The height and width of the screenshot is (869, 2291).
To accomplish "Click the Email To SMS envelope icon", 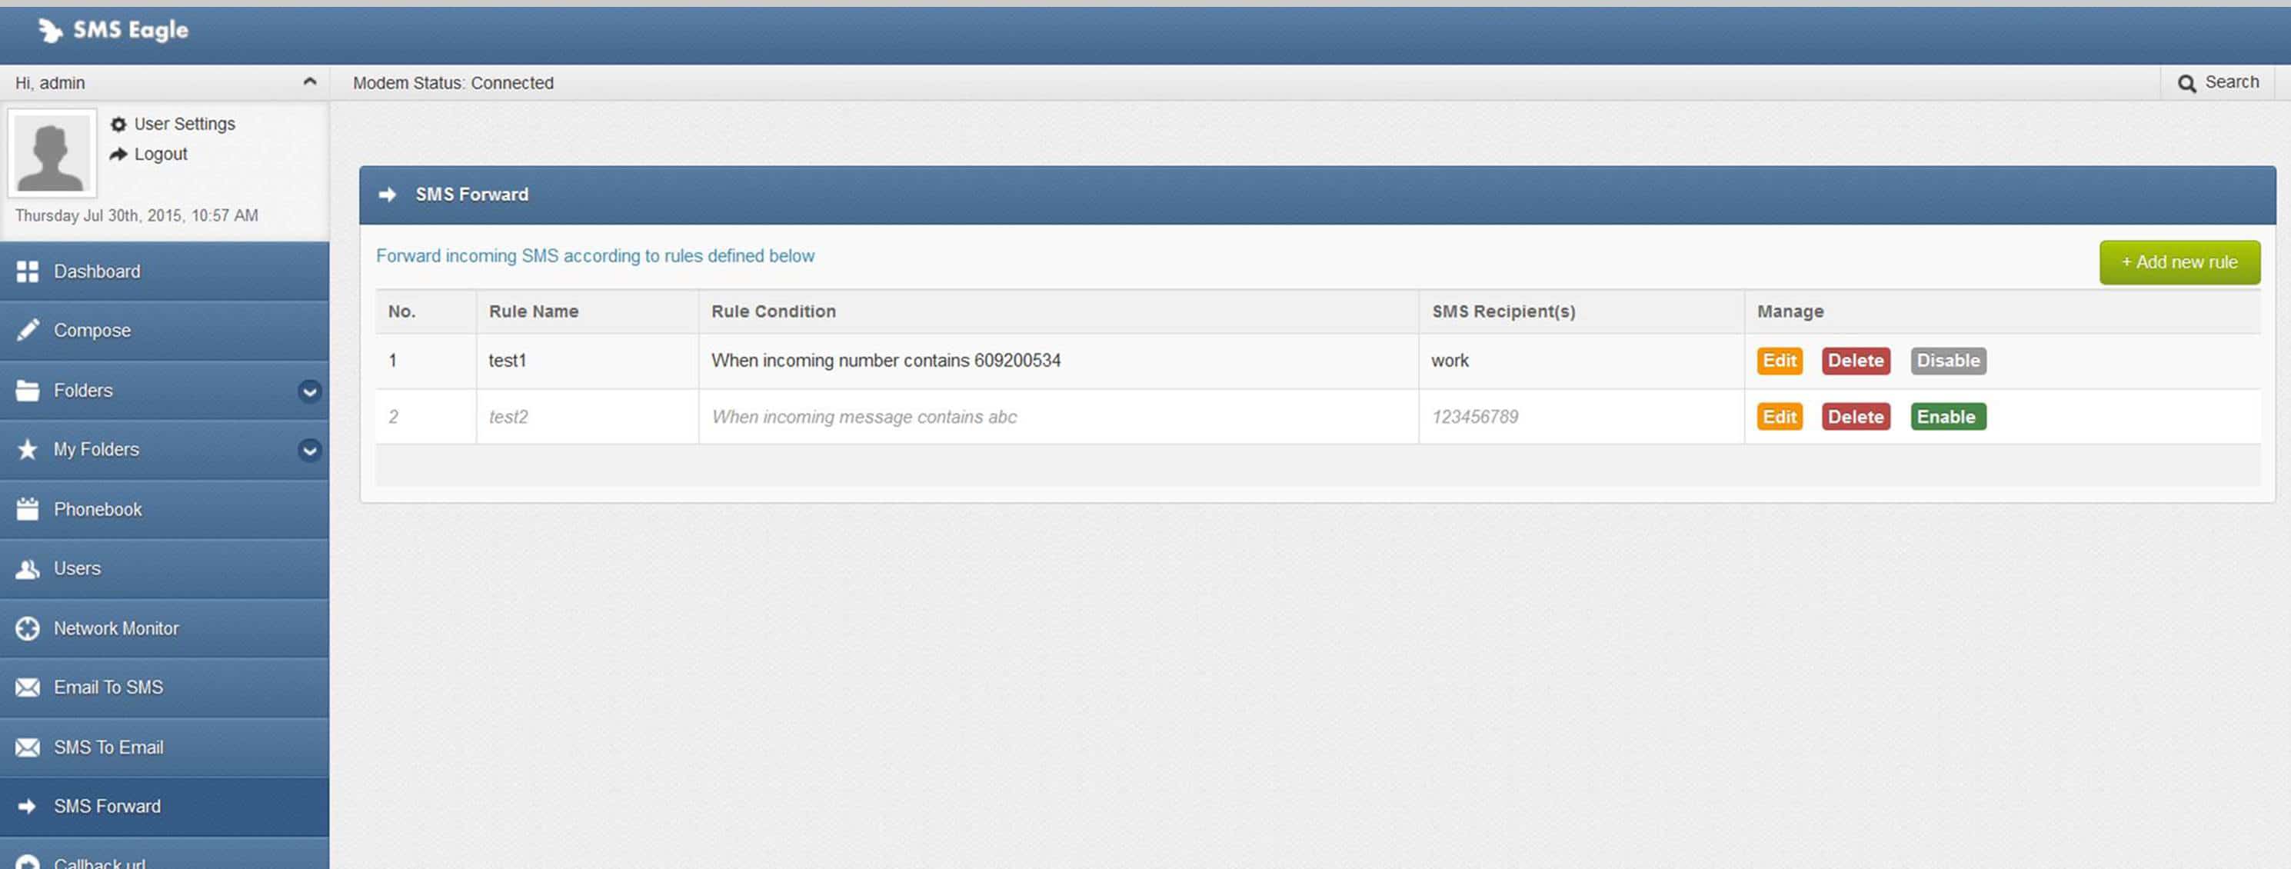I will [x=28, y=688].
